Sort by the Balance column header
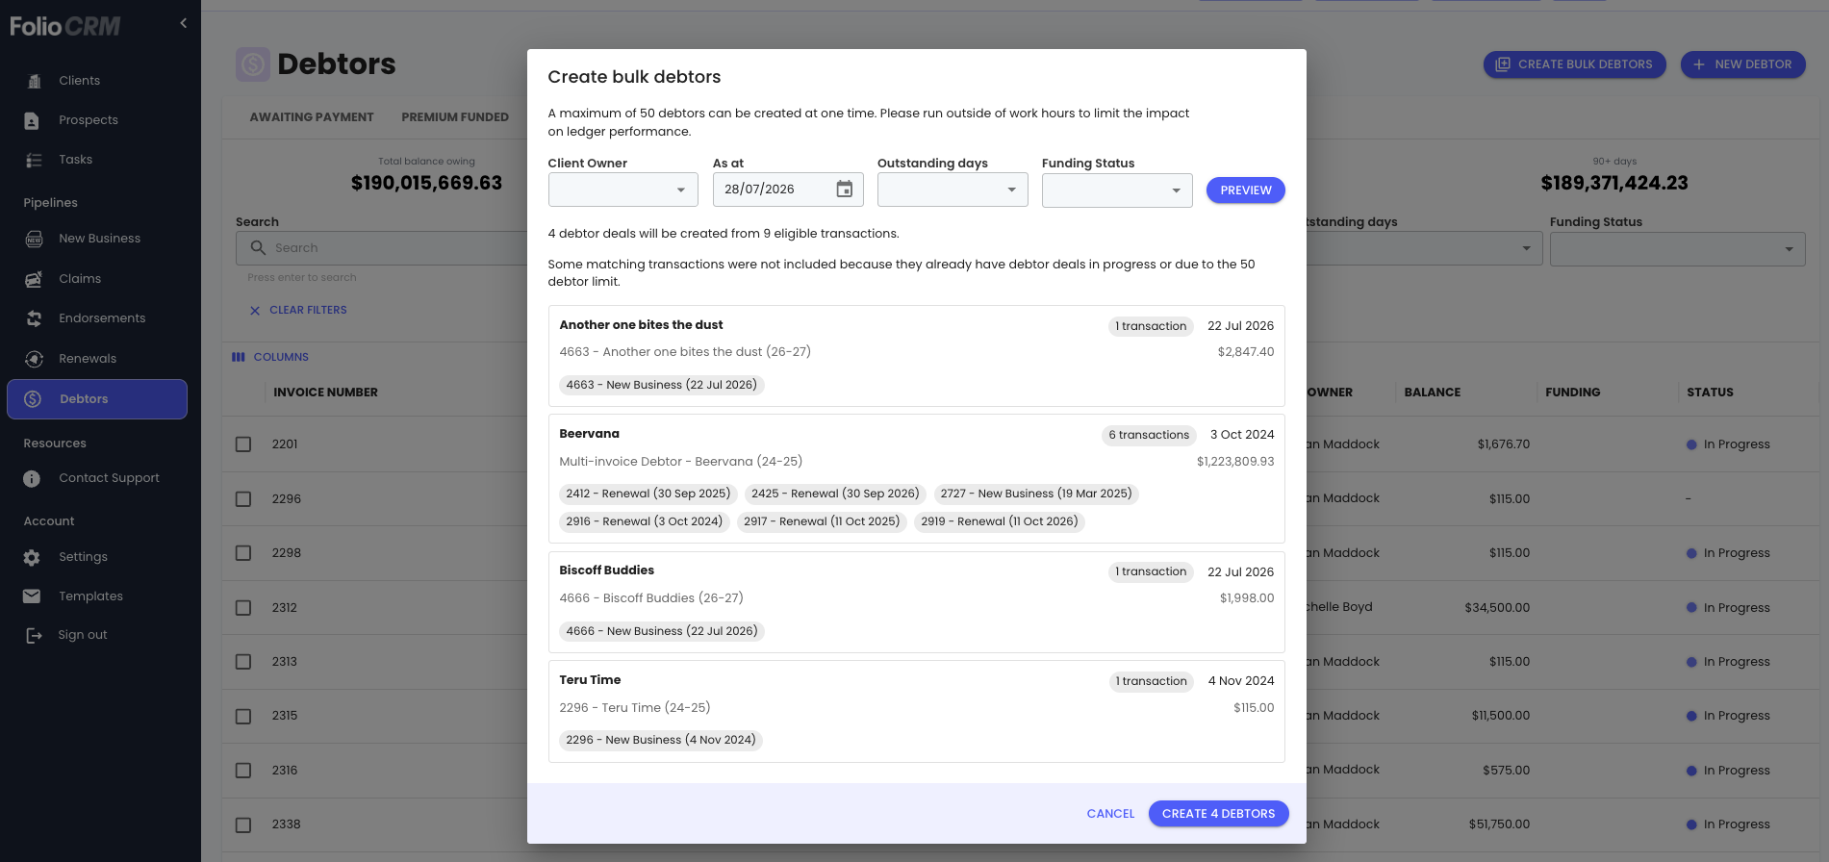 point(1433,393)
